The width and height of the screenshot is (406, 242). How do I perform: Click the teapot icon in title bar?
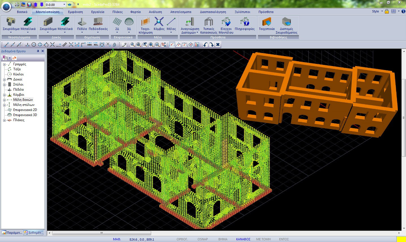click(x=70, y=5)
